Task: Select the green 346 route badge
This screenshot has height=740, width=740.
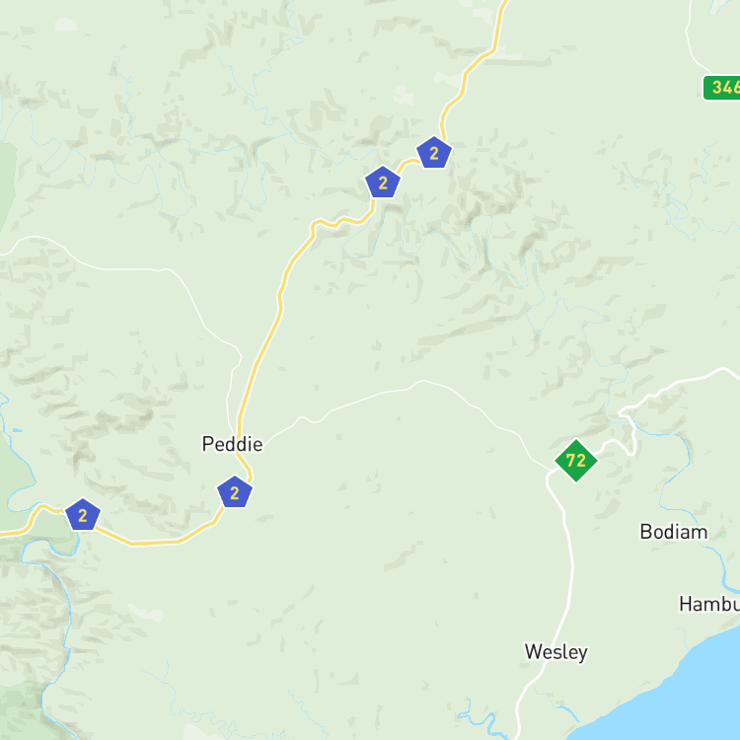Action: pyautogui.click(x=721, y=88)
